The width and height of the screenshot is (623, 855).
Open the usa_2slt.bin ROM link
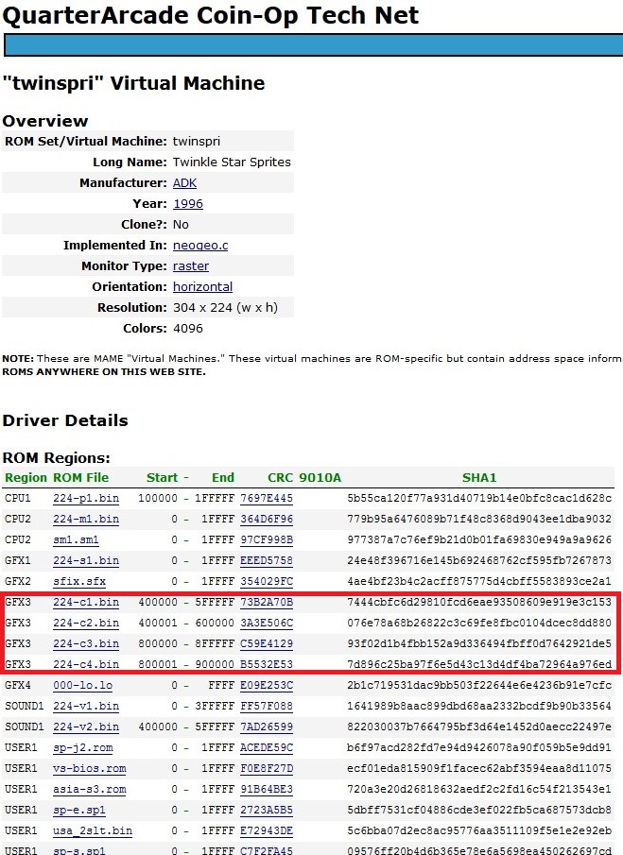click(x=93, y=830)
